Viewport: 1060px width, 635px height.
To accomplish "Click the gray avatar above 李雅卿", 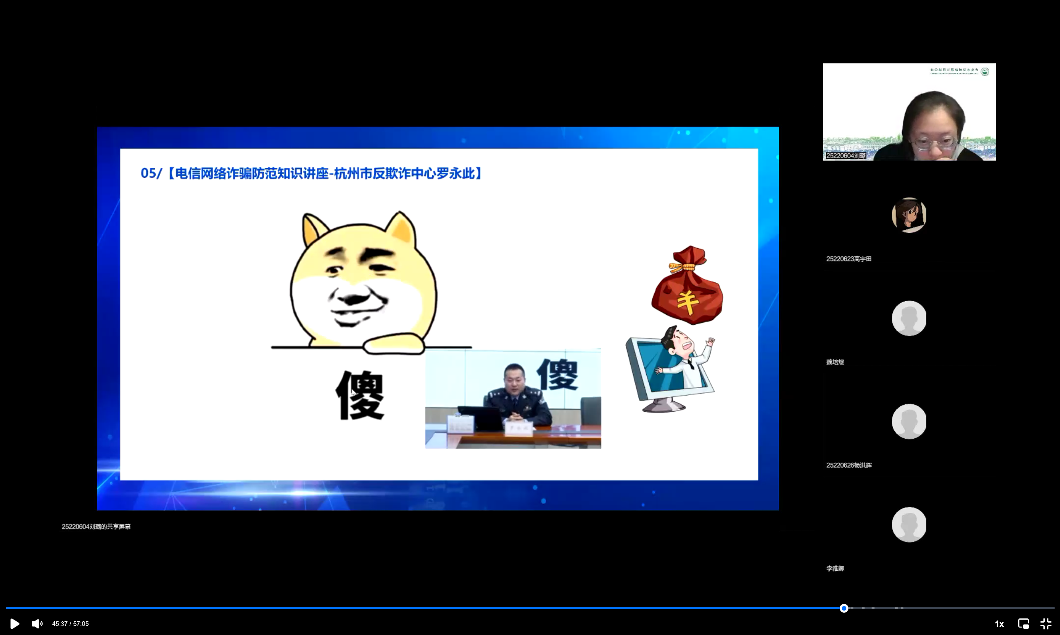I will (908, 524).
